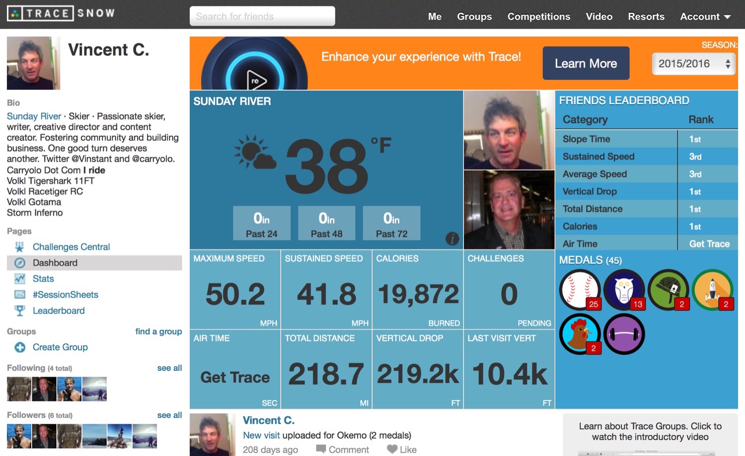The width and height of the screenshot is (745, 456).
Task: Open the Competitions menu
Action: (x=539, y=16)
